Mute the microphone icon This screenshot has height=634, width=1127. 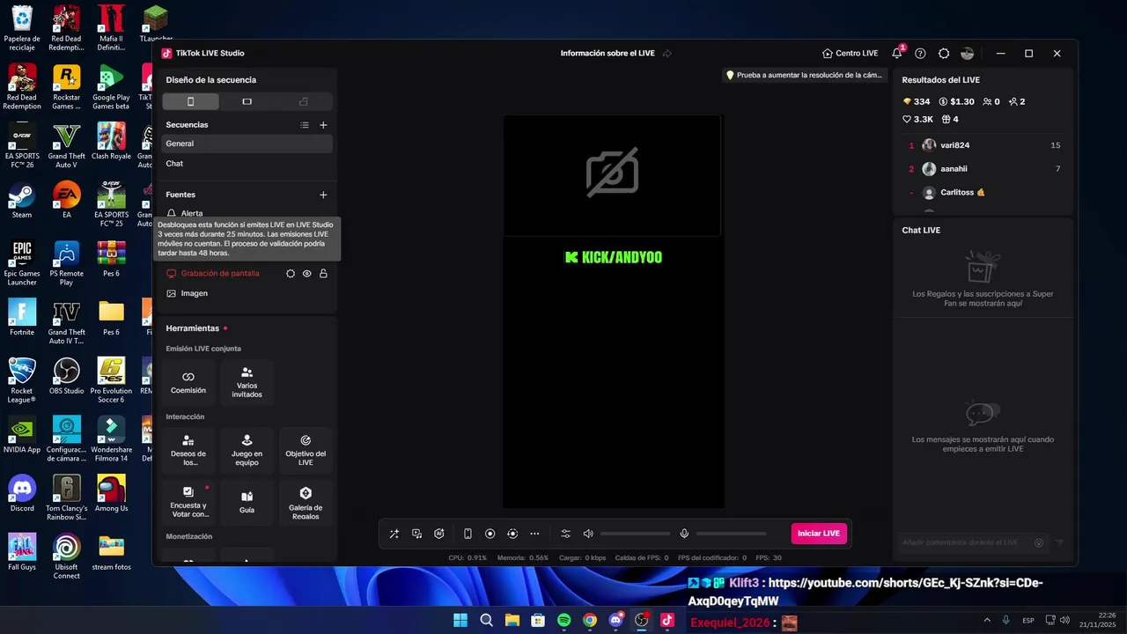pyautogui.click(x=684, y=534)
